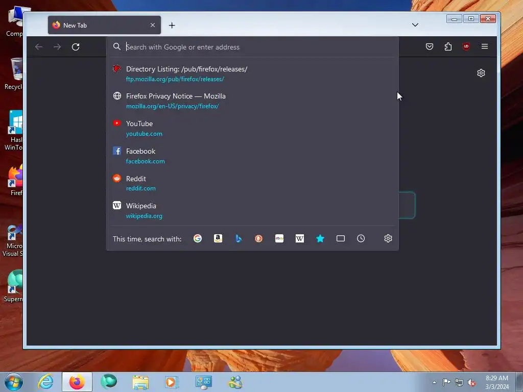This screenshot has height=392, width=523.
Task: Click the wikipedia.org URL
Action: (144, 216)
